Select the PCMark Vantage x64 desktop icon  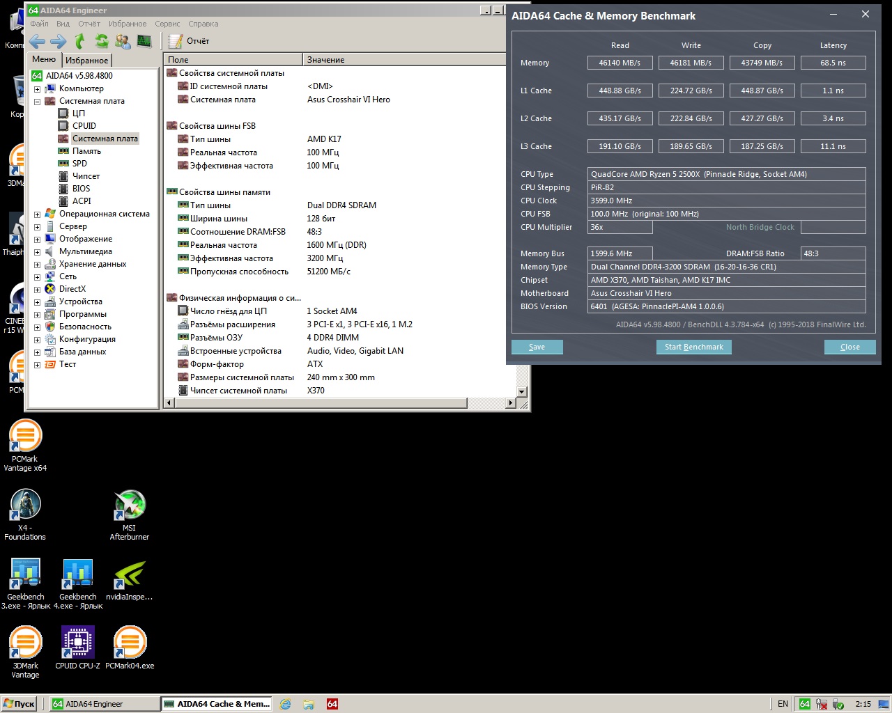click(x=25, y=446)
